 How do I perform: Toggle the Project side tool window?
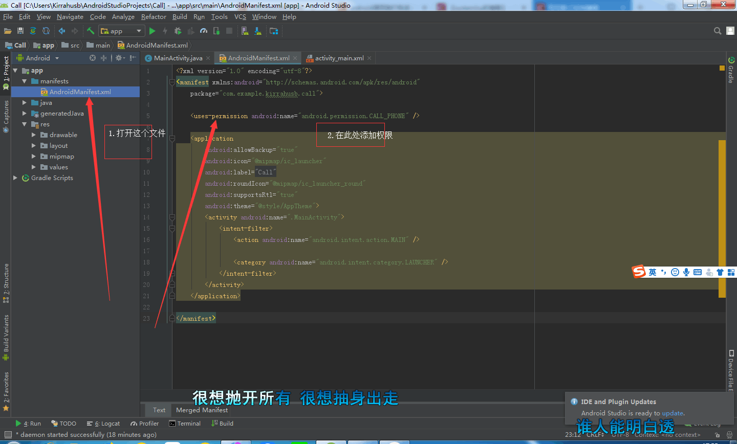click(x=6, y=72)
